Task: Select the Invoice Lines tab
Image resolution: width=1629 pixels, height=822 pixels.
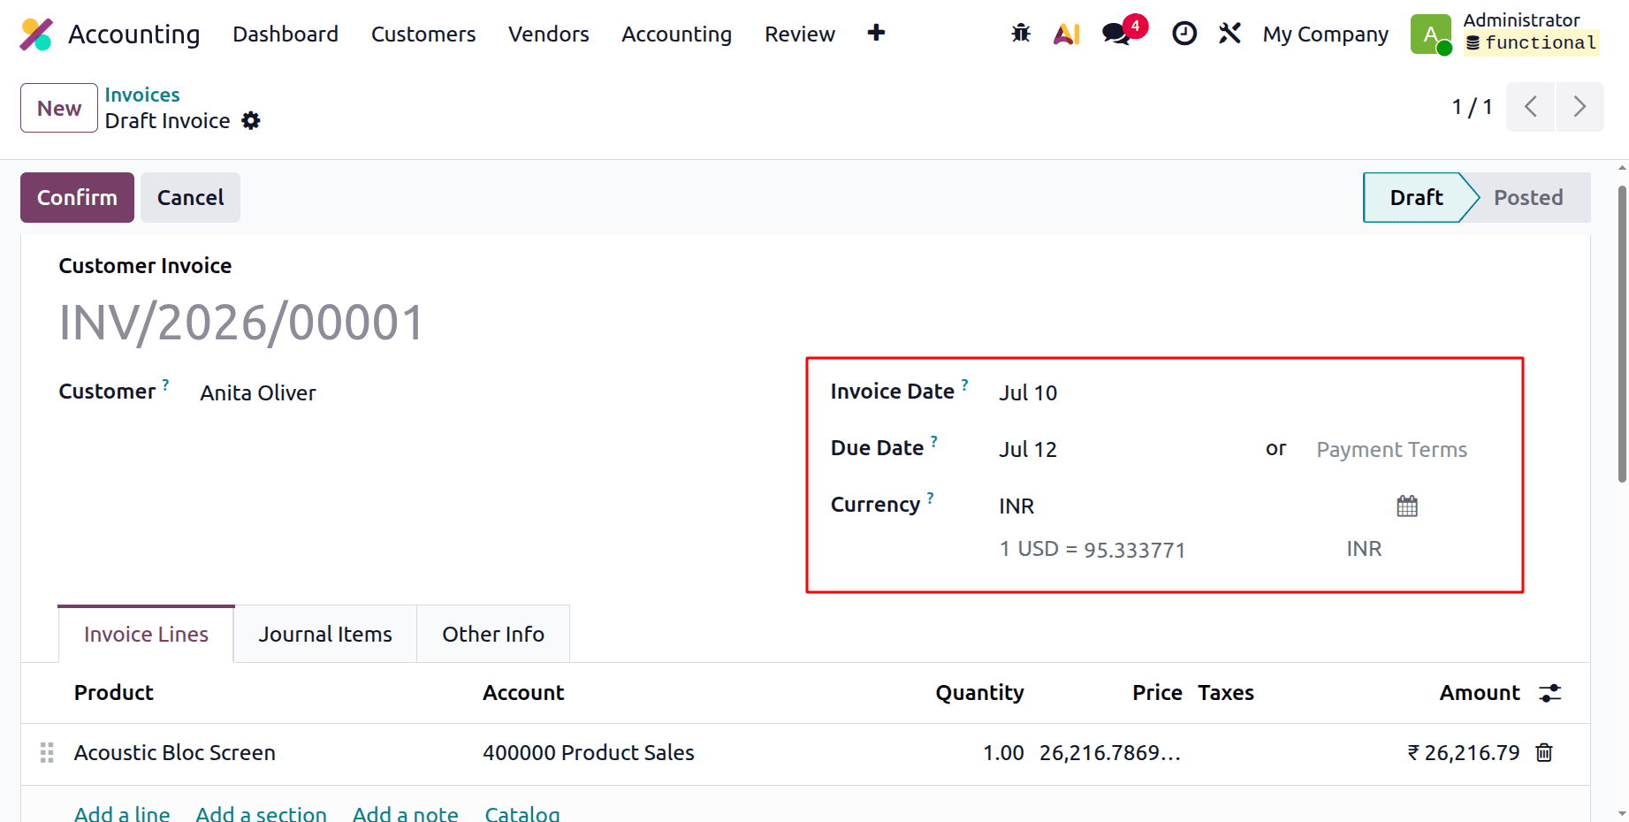Action: 146,634
